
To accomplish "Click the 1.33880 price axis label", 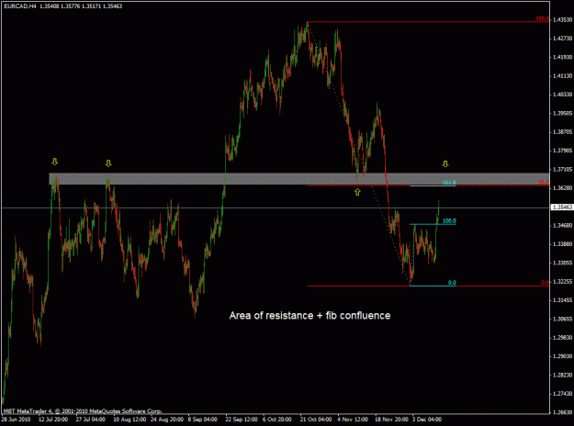I will 562,243.
